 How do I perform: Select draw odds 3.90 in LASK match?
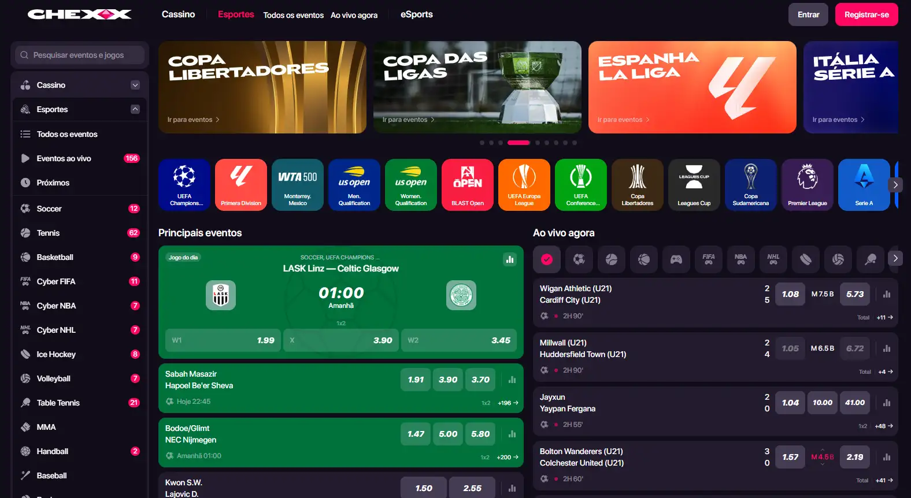coord(341,340)
